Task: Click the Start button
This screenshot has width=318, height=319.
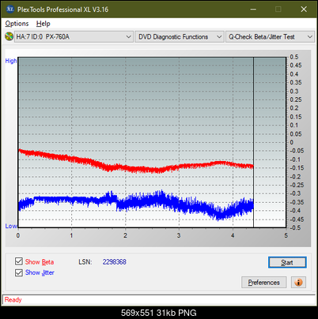Action: (x=287, y=262)
